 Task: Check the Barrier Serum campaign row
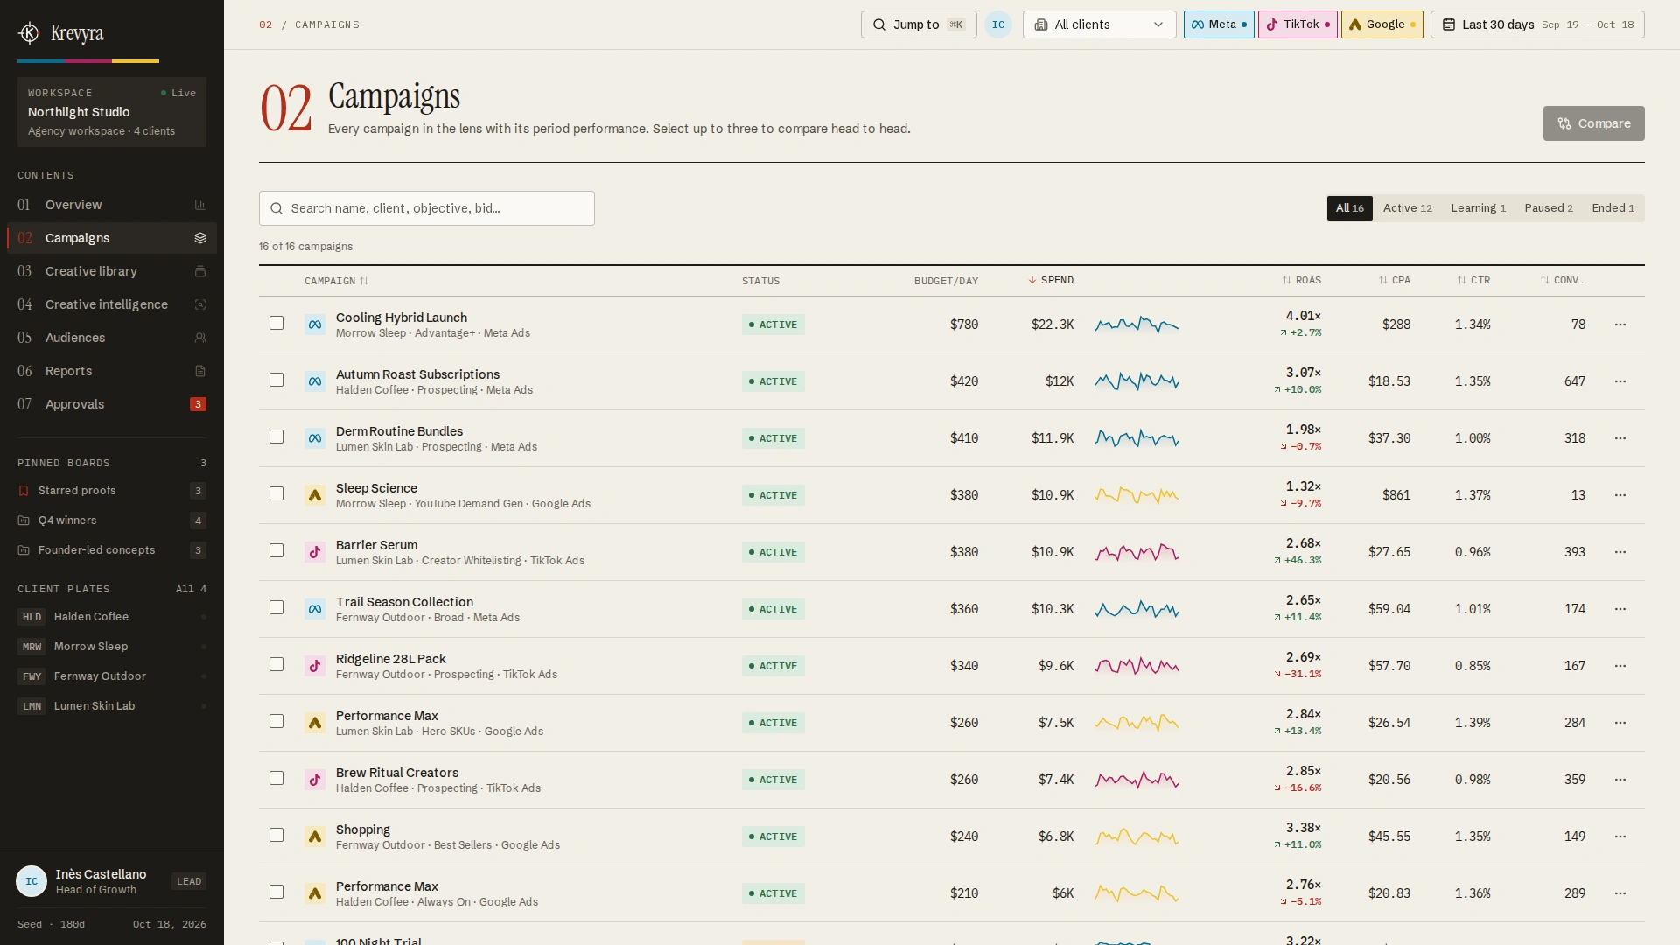tap(276, 550)
